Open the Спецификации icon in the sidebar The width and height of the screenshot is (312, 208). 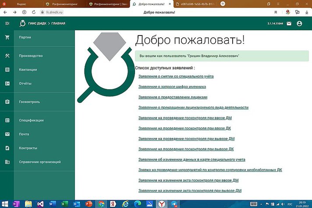coord(7,120)
